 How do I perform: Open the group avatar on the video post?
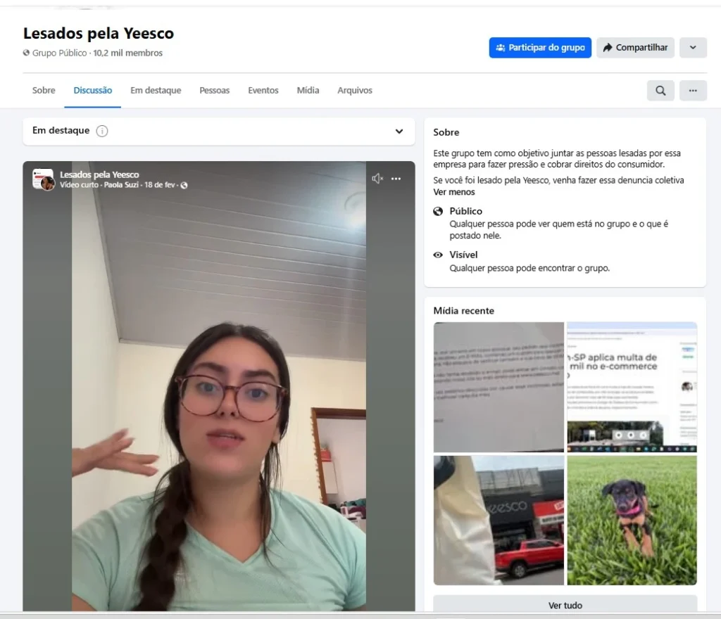(43, 179)
